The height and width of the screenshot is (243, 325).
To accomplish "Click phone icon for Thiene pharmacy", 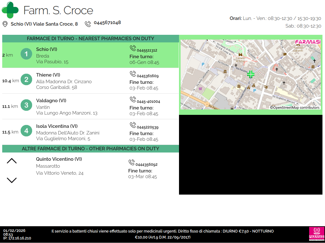I will (x=133, y=74).
